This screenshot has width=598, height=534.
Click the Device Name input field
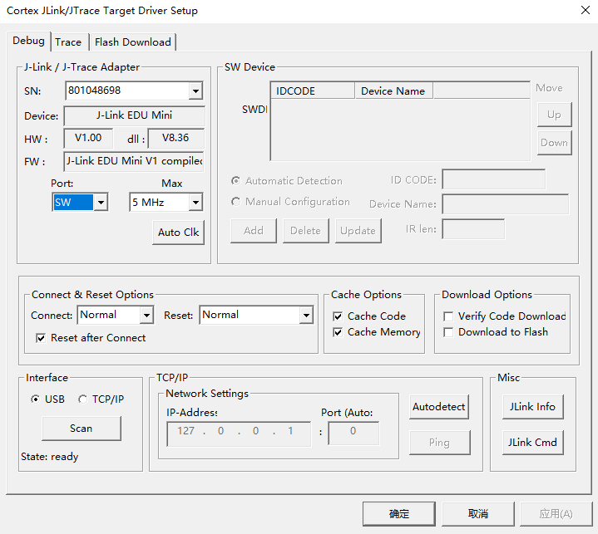tap(506, 204)
